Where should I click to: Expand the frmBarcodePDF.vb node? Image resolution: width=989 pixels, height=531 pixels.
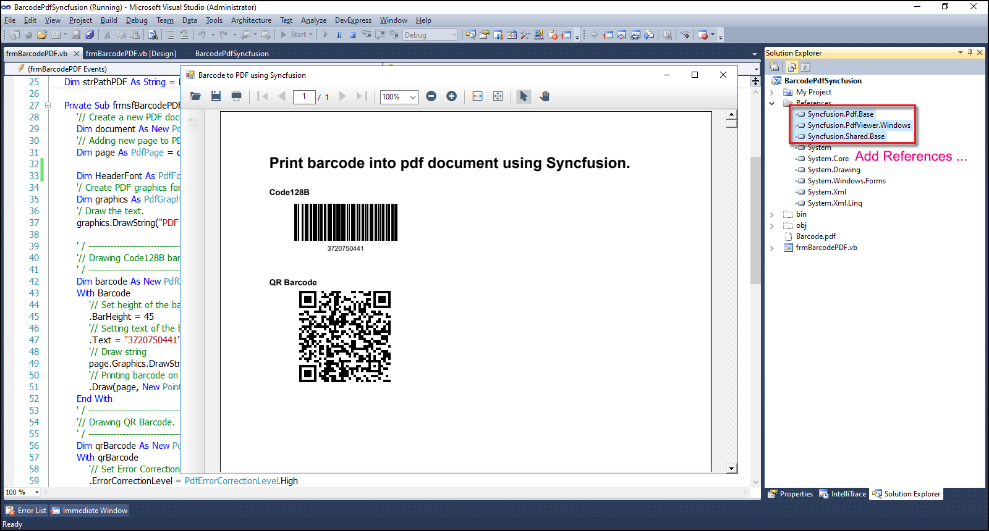coord(772,248)
